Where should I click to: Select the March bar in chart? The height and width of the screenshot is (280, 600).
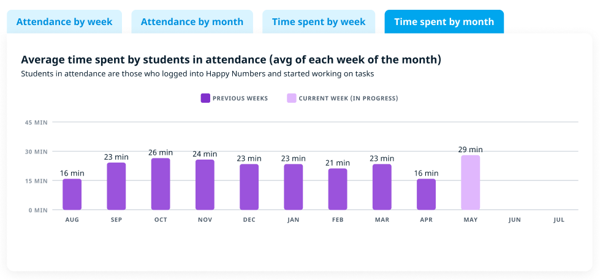click(382, 186)
